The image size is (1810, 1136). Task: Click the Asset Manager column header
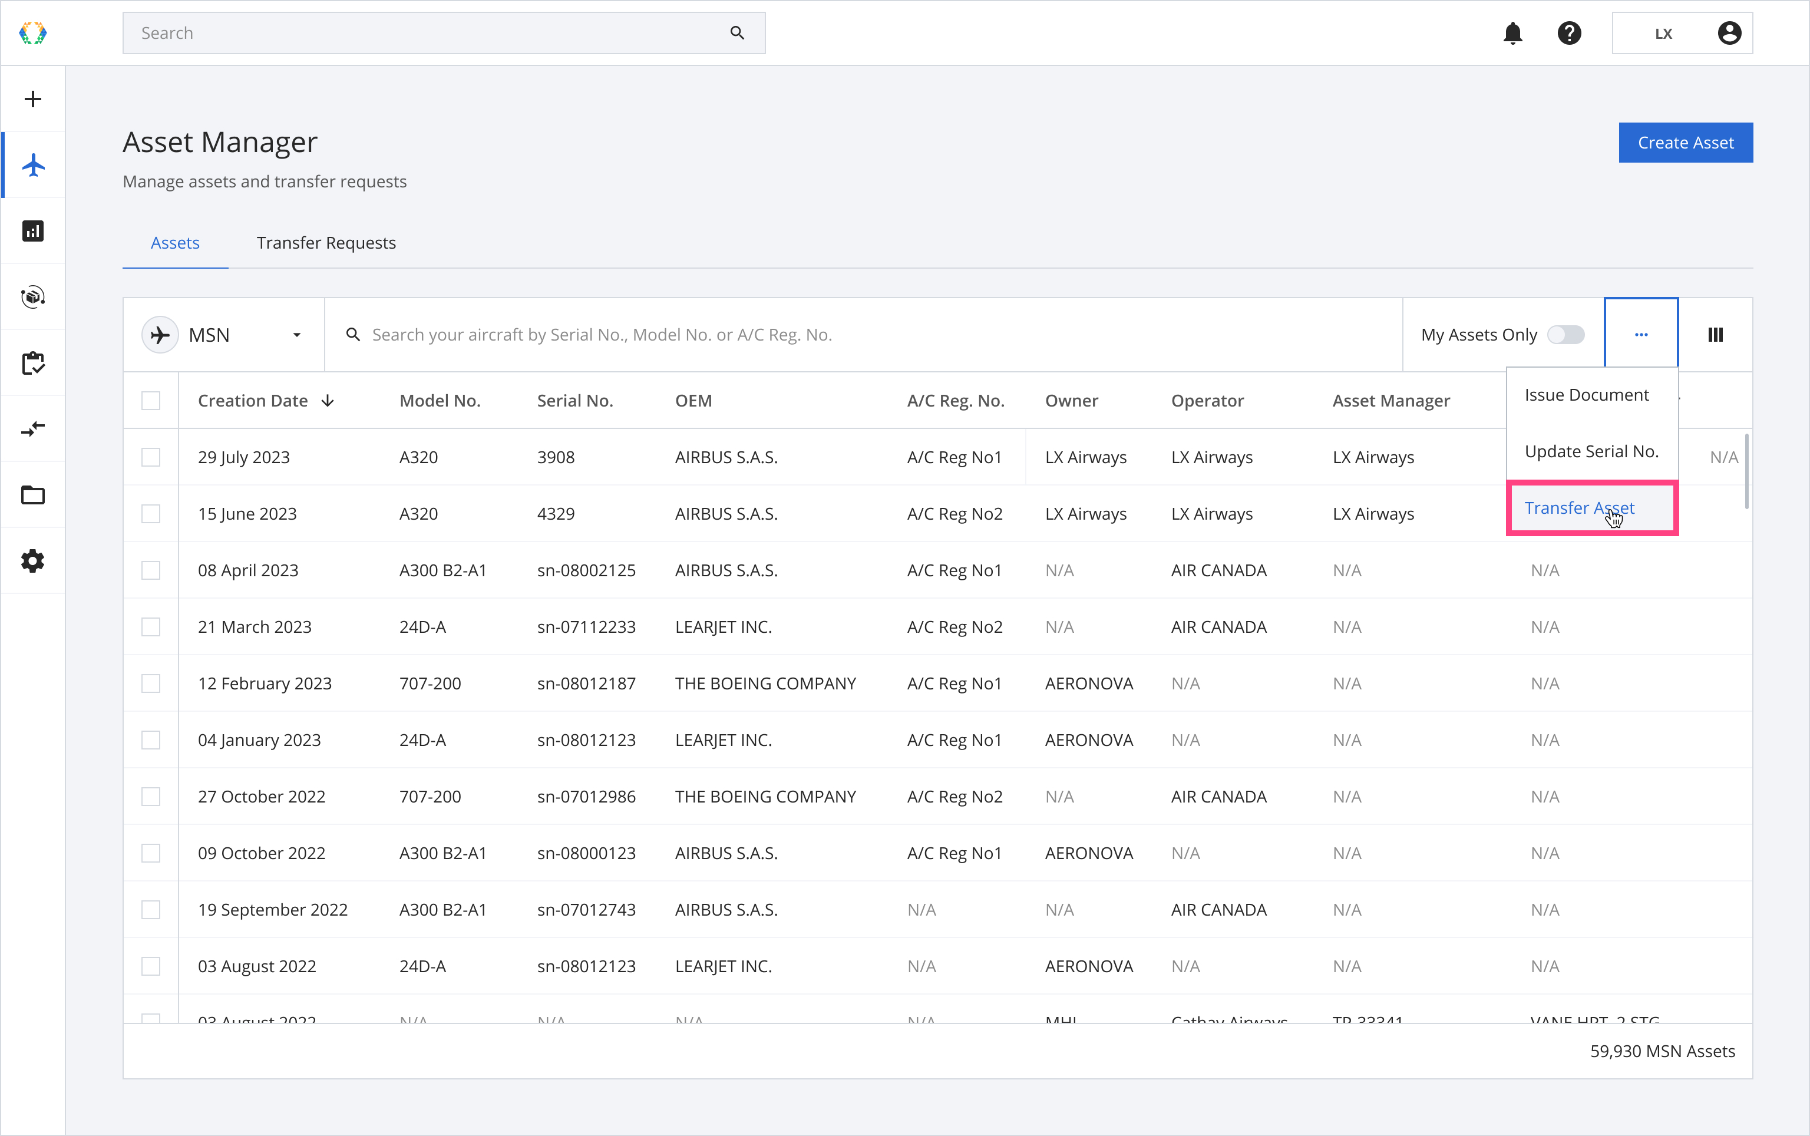tap(1390, 401)
